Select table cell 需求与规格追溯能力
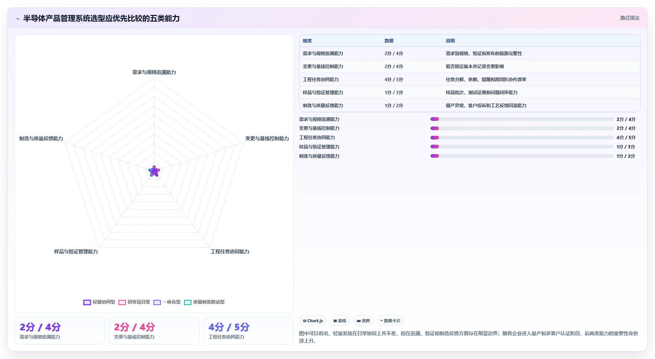 click(x=323, y=54)
